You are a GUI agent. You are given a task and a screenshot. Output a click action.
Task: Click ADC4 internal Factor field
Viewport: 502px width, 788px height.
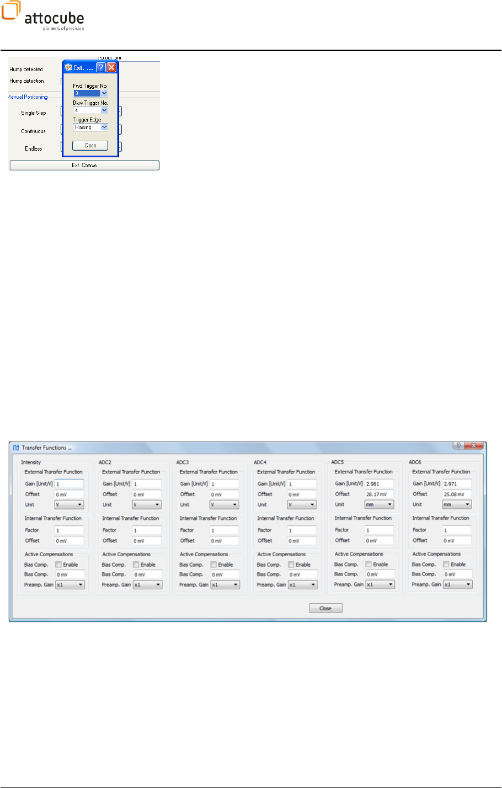(302, 530)
